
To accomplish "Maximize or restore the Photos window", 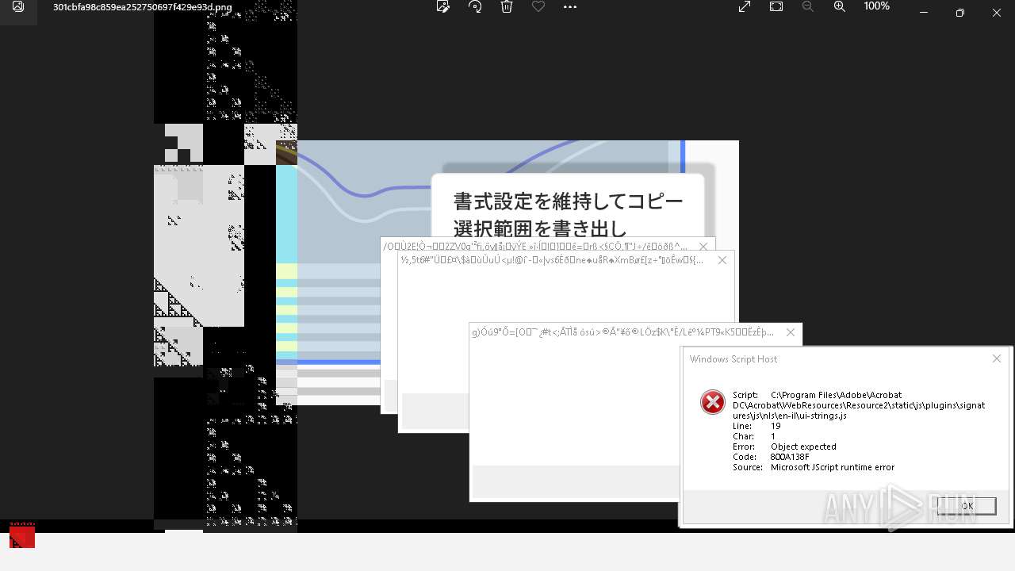I will (x=960, y=13).
